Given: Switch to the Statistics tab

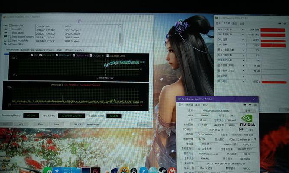Looking at the screenshot, I should pos(79,50).
